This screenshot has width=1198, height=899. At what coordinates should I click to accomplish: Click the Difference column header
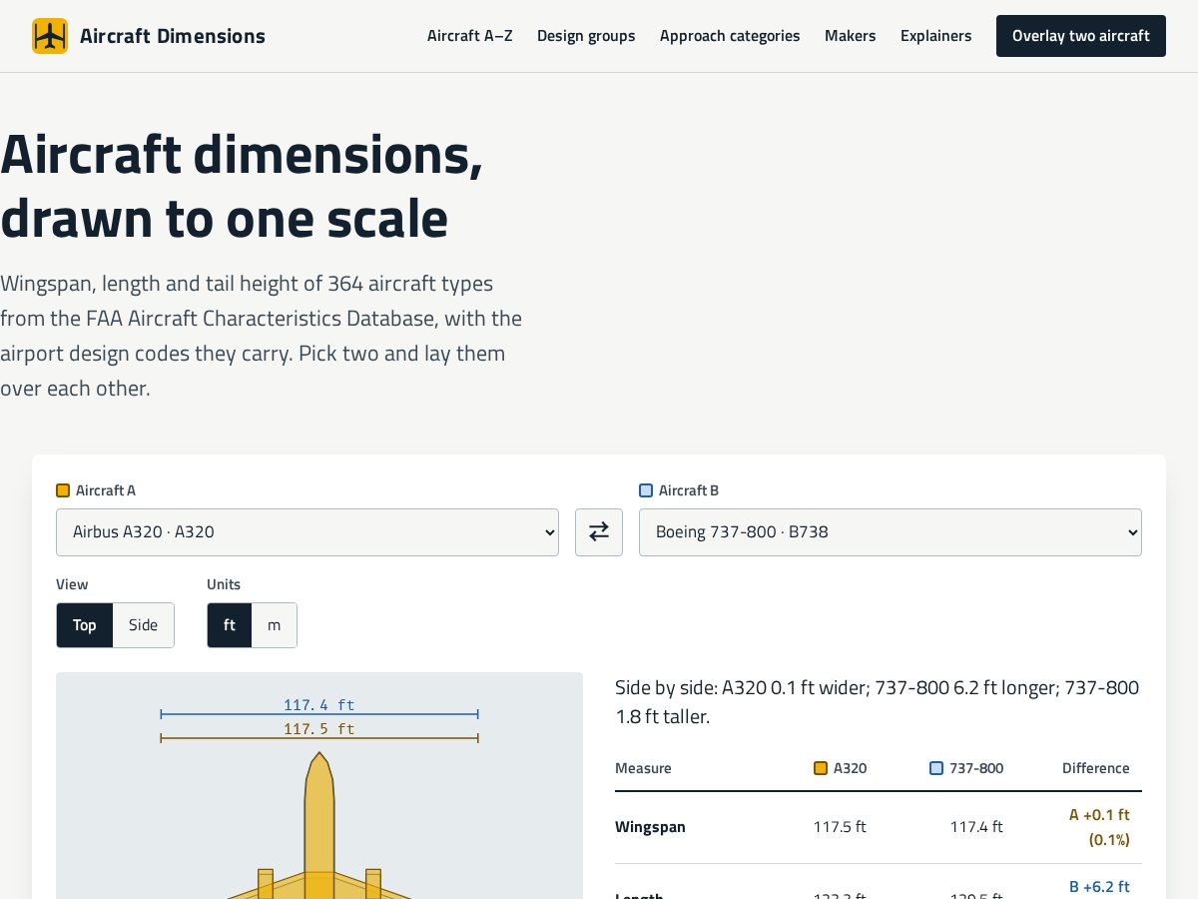pos(1096,768)
